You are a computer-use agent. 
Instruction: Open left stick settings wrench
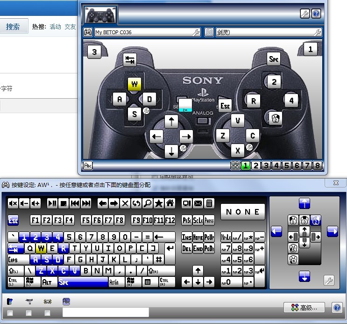[183, 148]
